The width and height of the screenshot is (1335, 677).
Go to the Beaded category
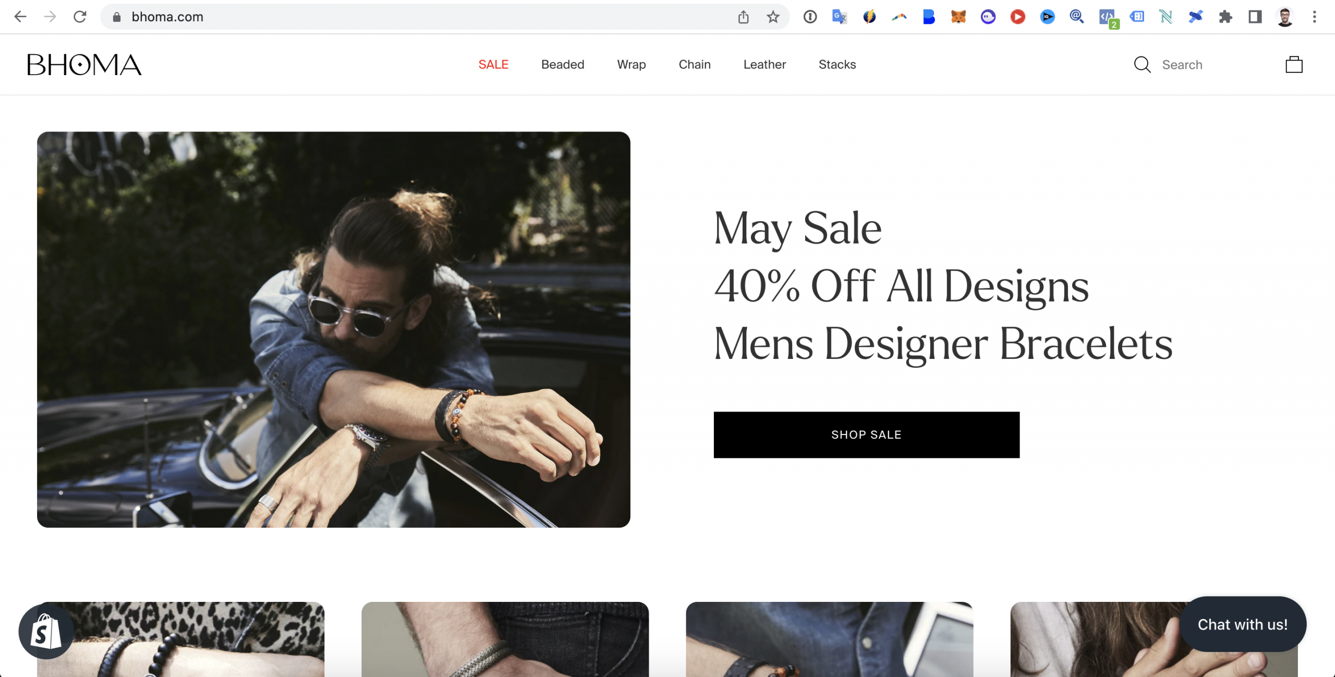[x=563, y=65]
